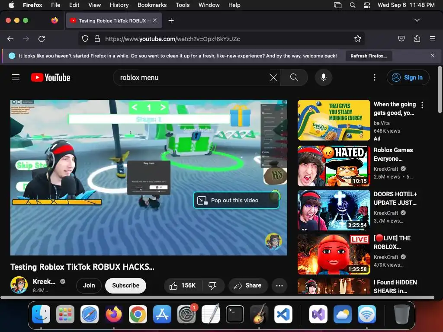Open the Edit menu
443x332 pixels.
coord(74,5)
